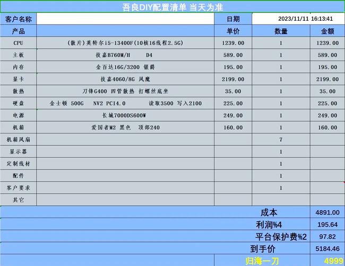Click the 单价 column header

[x=233, y=31]
